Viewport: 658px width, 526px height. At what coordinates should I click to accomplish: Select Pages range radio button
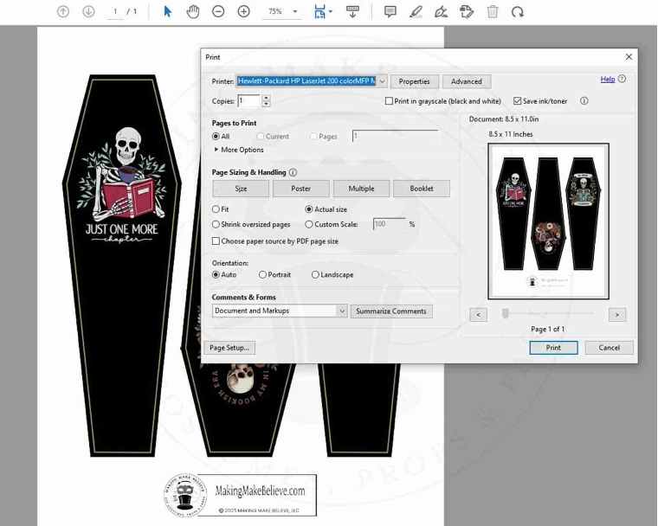pos(313,137)
